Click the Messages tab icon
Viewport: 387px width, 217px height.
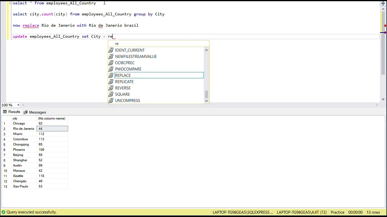[x=26, y=112]
